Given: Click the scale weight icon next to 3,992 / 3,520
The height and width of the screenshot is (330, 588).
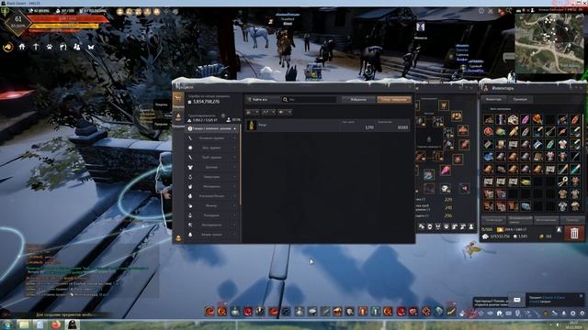Looking at the screenshot, I should (189, 120).
